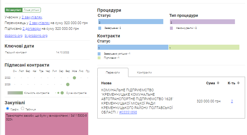Click the purple Неконкурентні procedure type bar

click(202, 22)
